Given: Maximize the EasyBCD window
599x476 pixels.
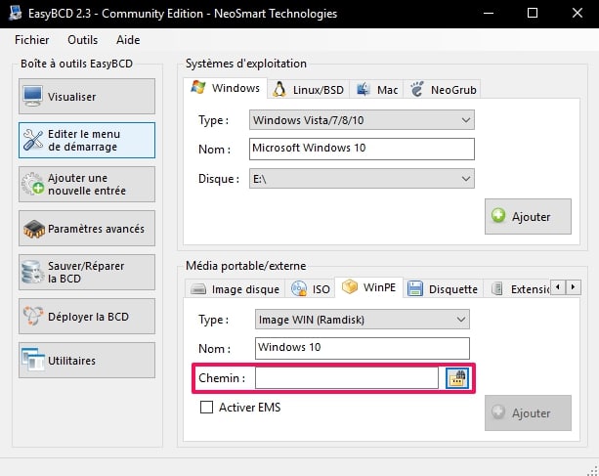Looking at the screenshot, I should (533, 13).
